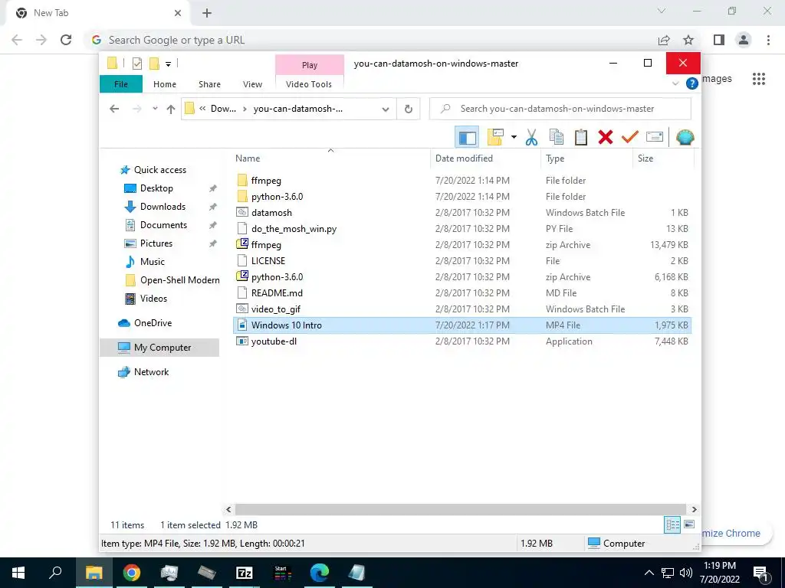Click the folder options toolbar icon
This screenshot has height=588, width=785.
coord(495,137)
